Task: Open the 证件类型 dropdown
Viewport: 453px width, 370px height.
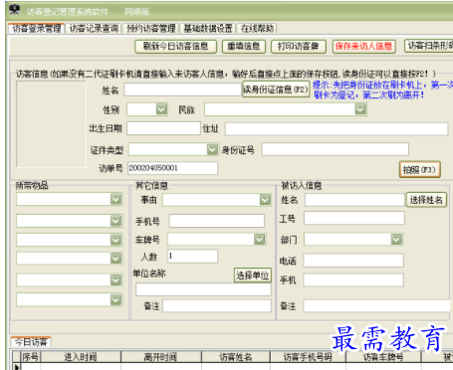Action: 212,149
